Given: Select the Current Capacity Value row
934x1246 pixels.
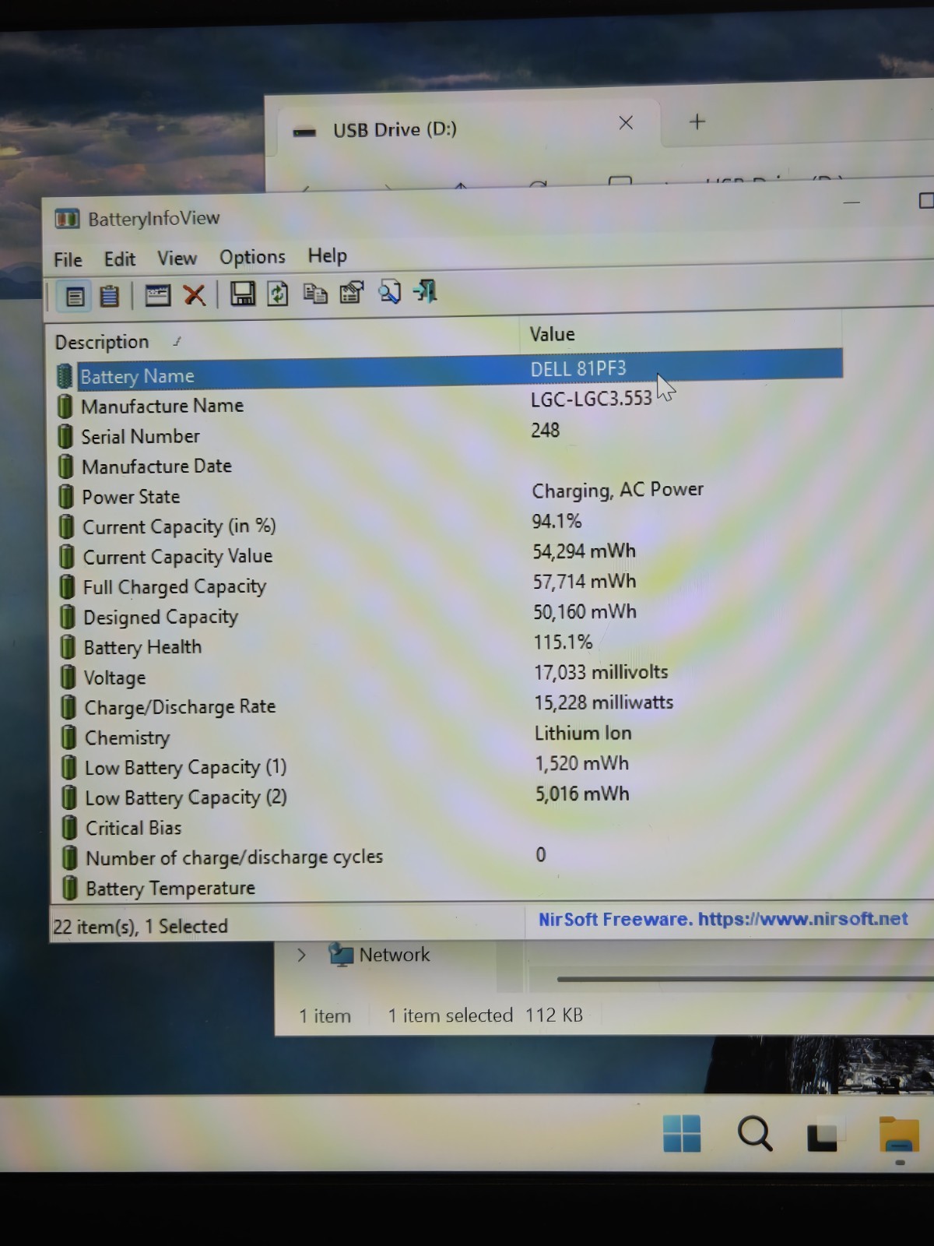Looking at the screenshot, I should (449, 554).
